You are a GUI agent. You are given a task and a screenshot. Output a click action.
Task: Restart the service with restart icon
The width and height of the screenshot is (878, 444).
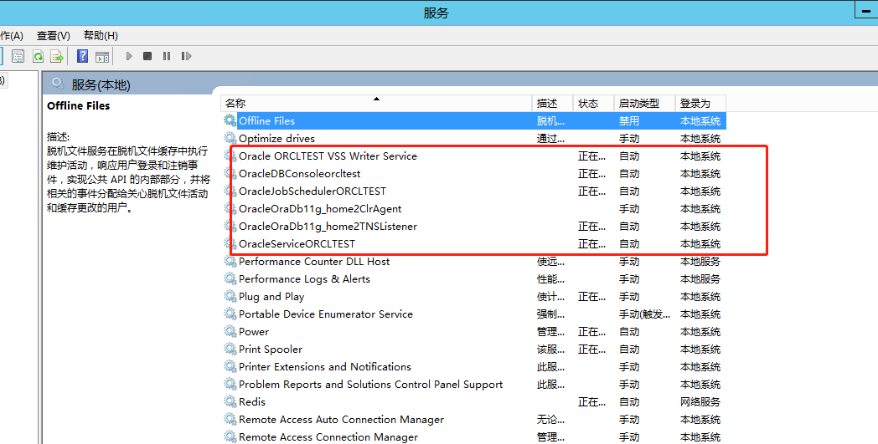(x=187, y=56)
